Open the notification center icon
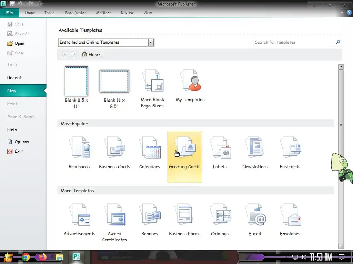Image resolution: width=353 pixels, height=264 pixels. click(342, 257)
